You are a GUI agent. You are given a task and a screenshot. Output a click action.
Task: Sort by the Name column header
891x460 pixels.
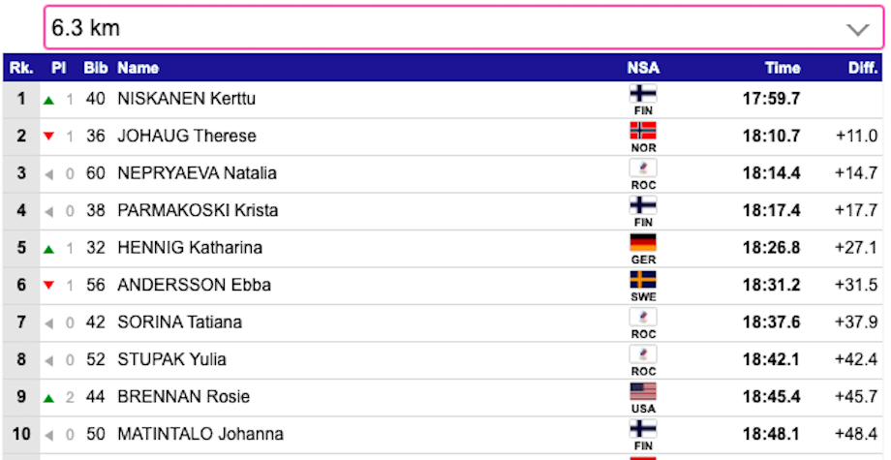(138, 68)
